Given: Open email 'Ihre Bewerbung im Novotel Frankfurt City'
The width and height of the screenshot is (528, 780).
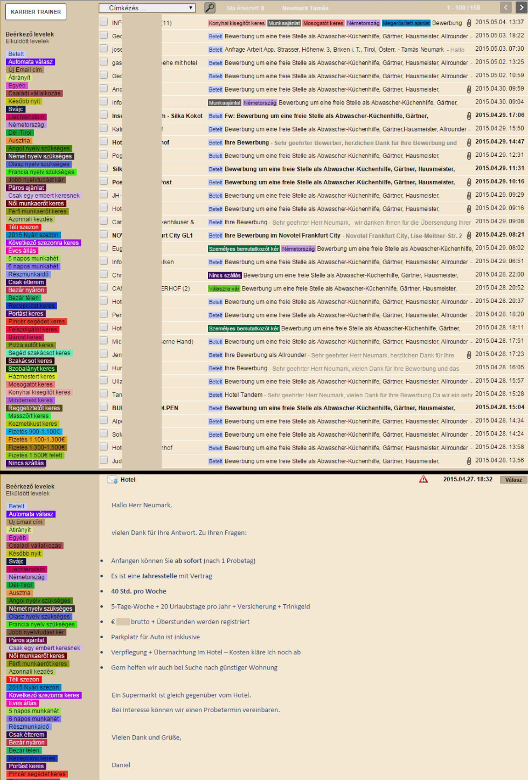Looking at the screenshot, I should point(282,236).
